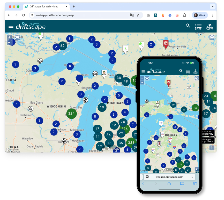Click the search magnifier in desktop header
Viewport: 224px width, 200px height.
click(188, 26)
